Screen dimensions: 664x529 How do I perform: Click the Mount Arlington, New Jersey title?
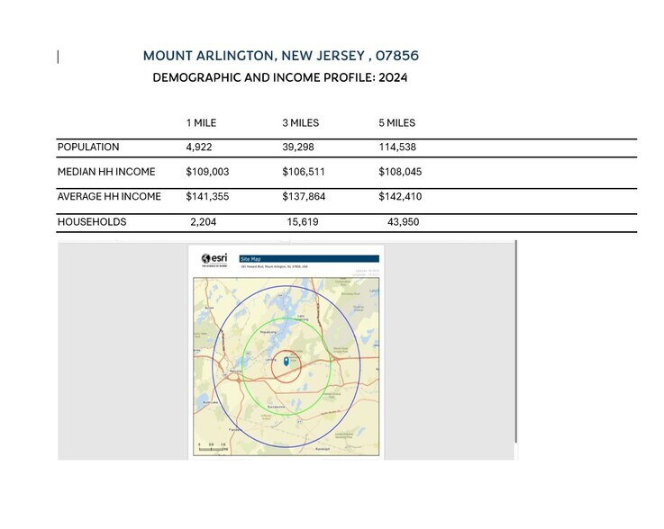point(280,56)
